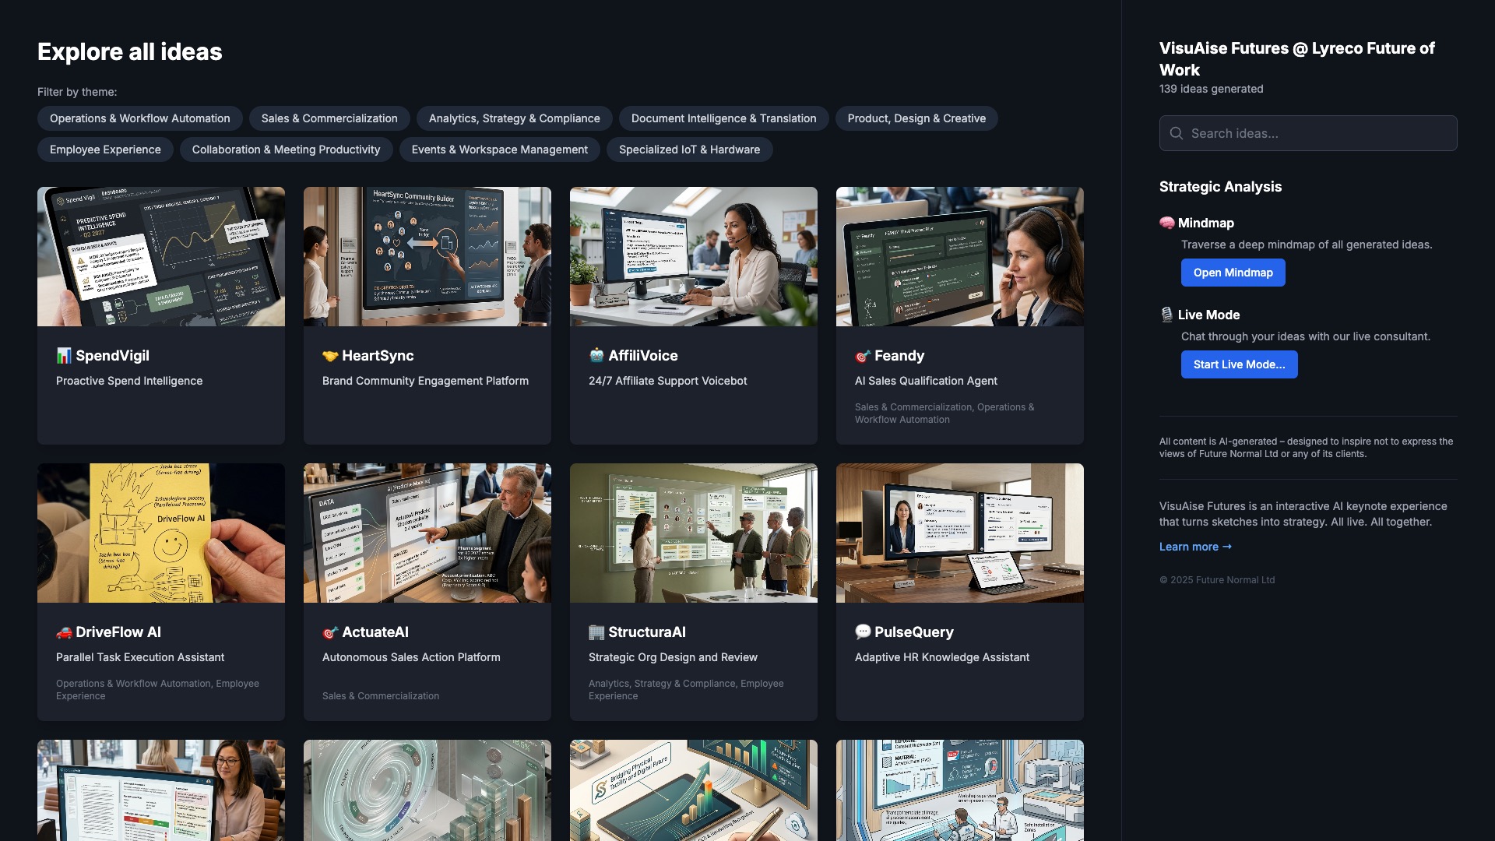Select the PulseQuery title
The height and width of the screenshot is (841, 1495).
coord(914,632)
